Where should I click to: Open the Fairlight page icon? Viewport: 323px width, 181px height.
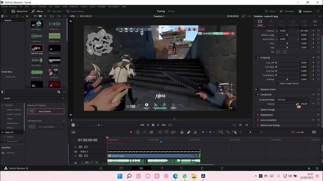click(x=202, y=168)
